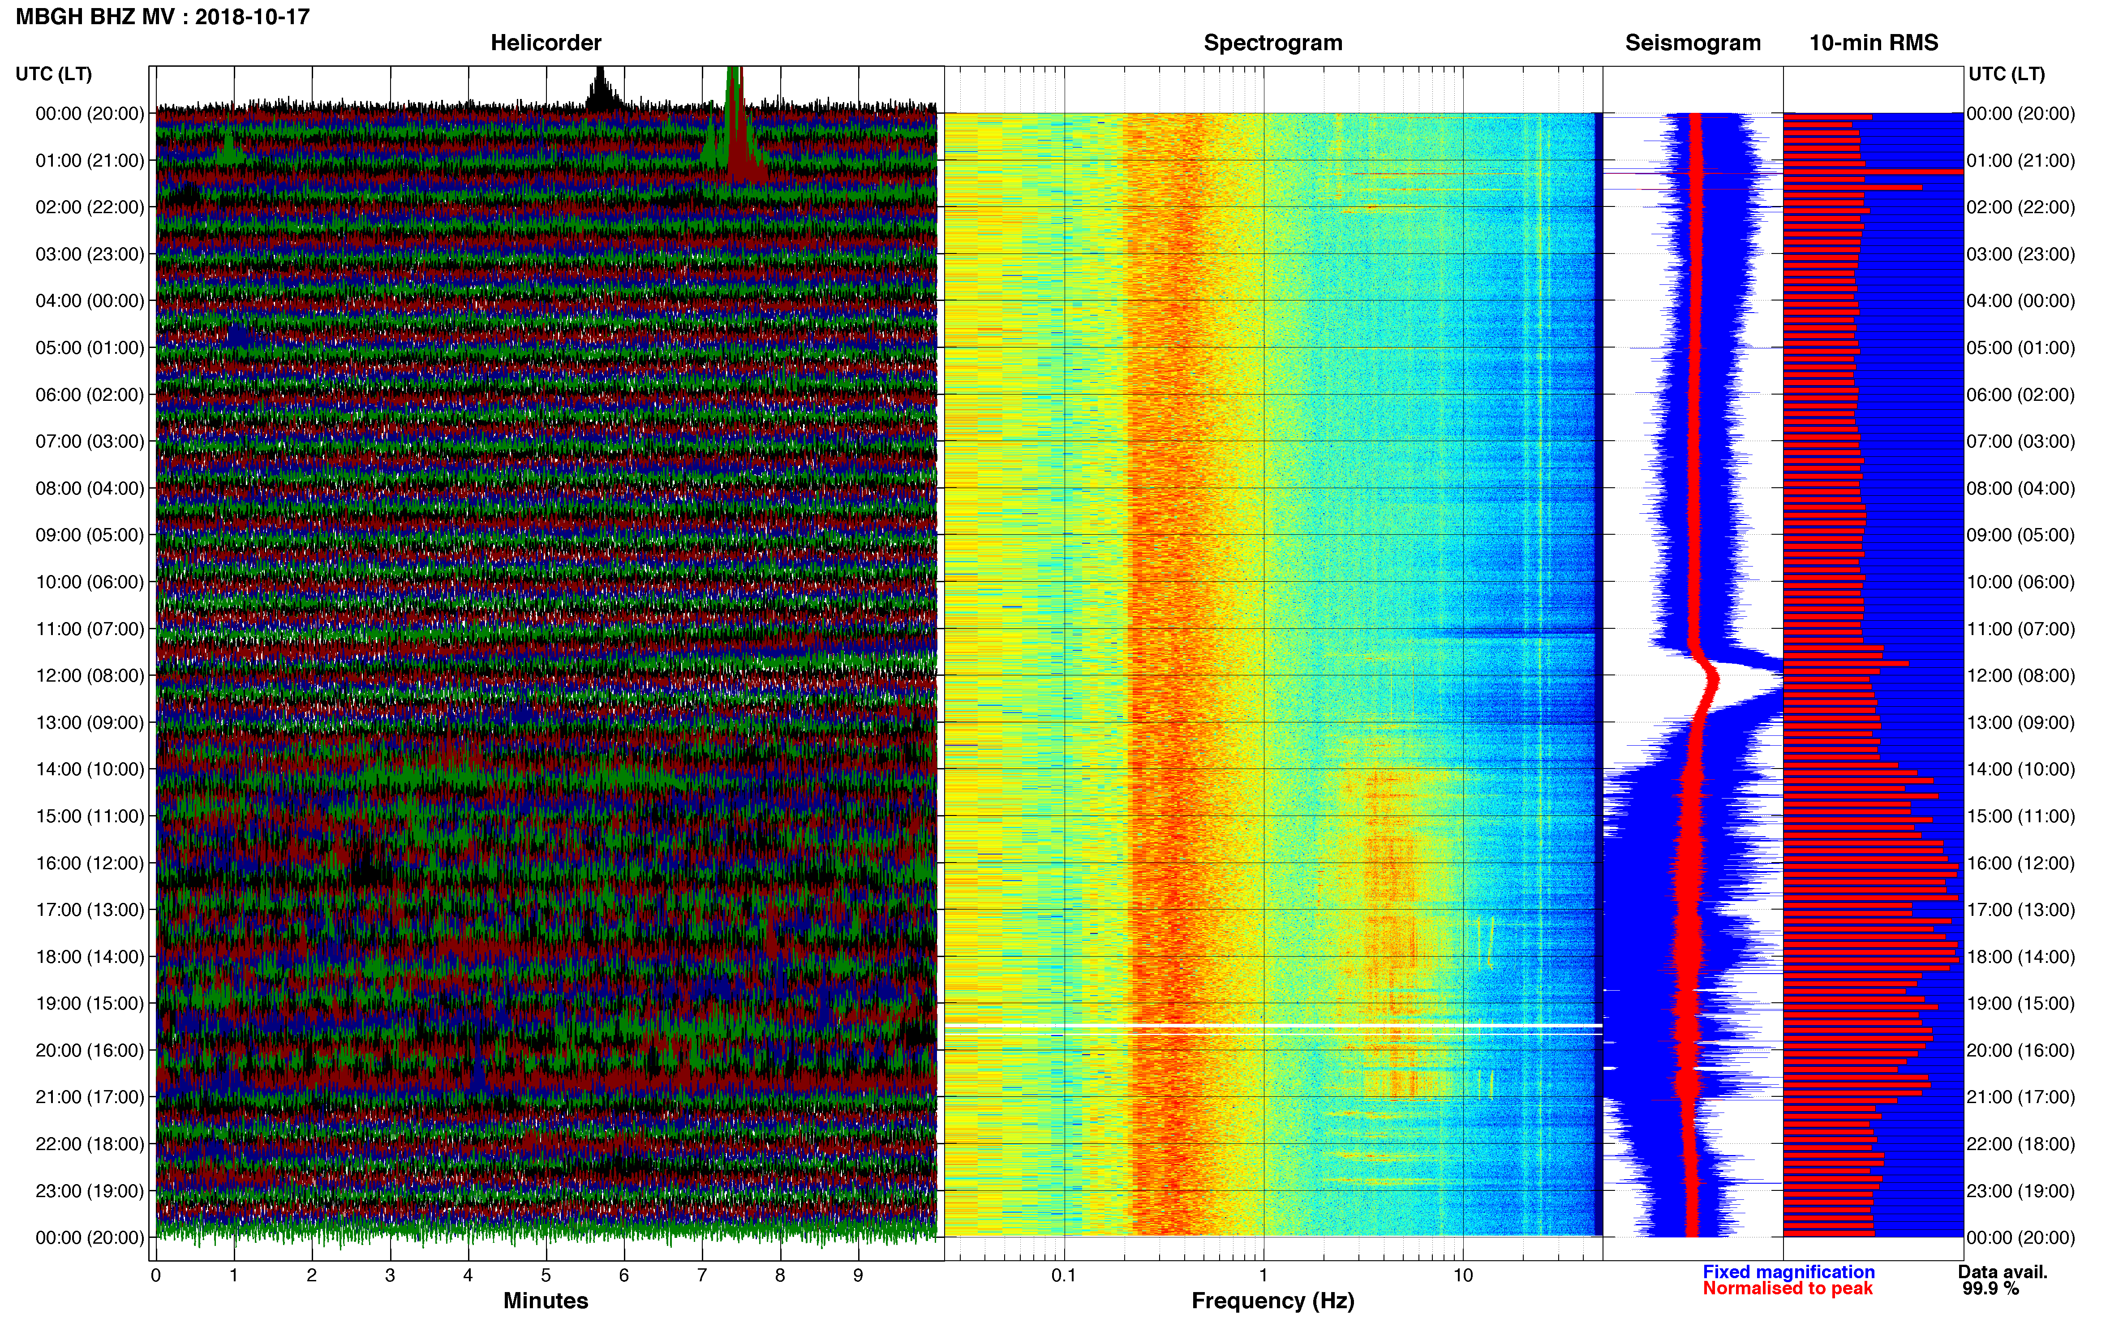2123x1327 pixels.
Task: Click the 01:00 (21:00) label beside the Helicorder
Action: (x=90, y=161)
